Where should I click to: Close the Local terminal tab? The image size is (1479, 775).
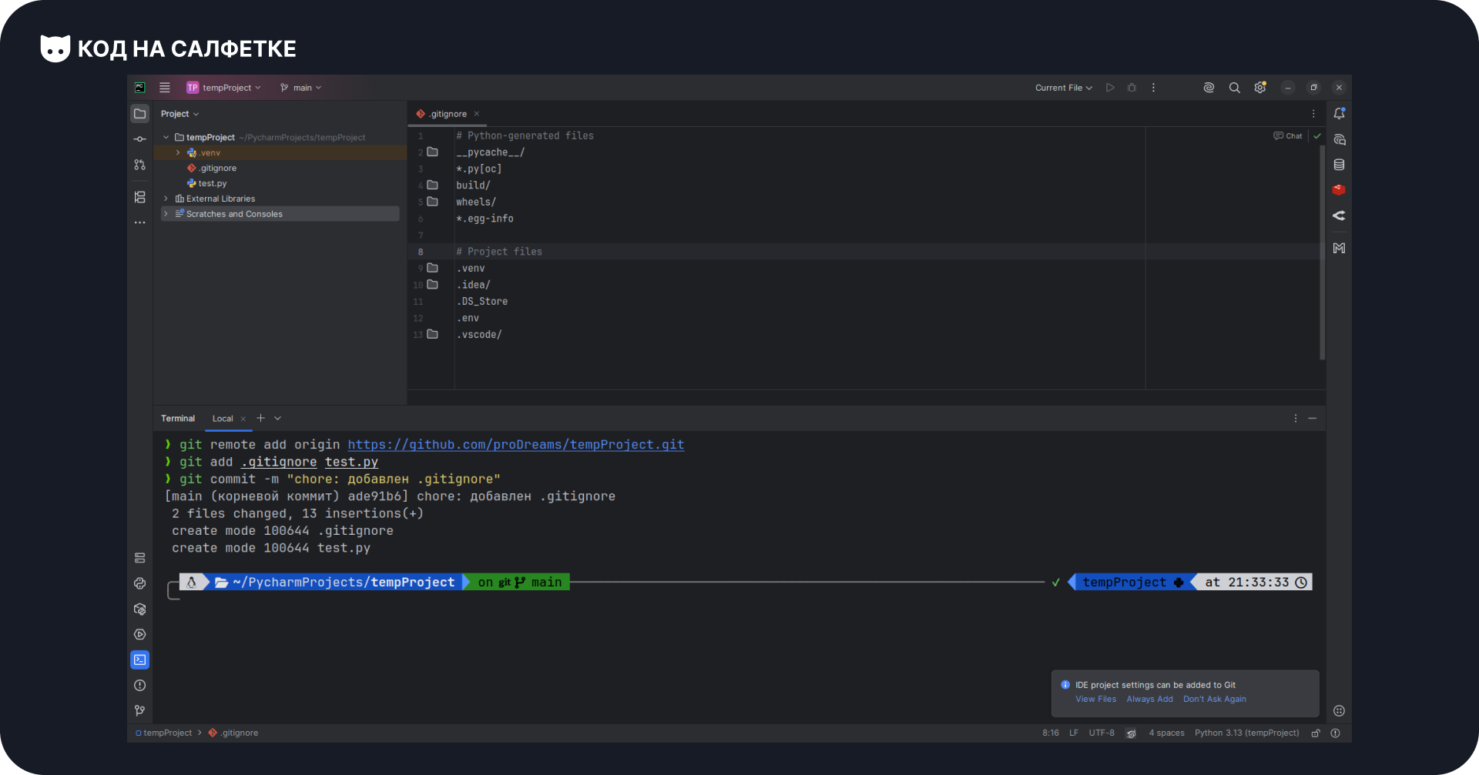(243, 419)
